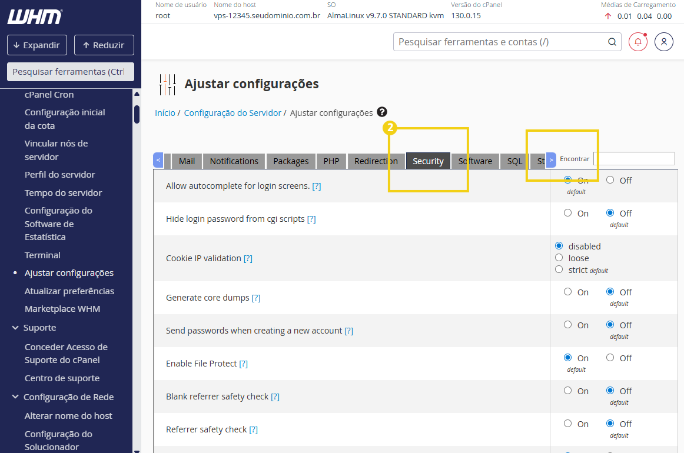Click the user profile icon
684x453 pixels.
[x=664, y=42]
